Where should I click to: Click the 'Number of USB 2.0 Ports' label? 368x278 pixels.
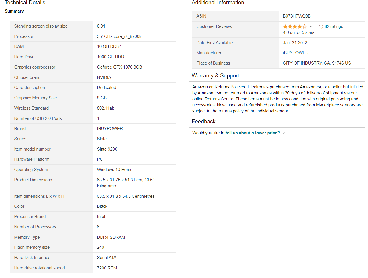[38, 118]
